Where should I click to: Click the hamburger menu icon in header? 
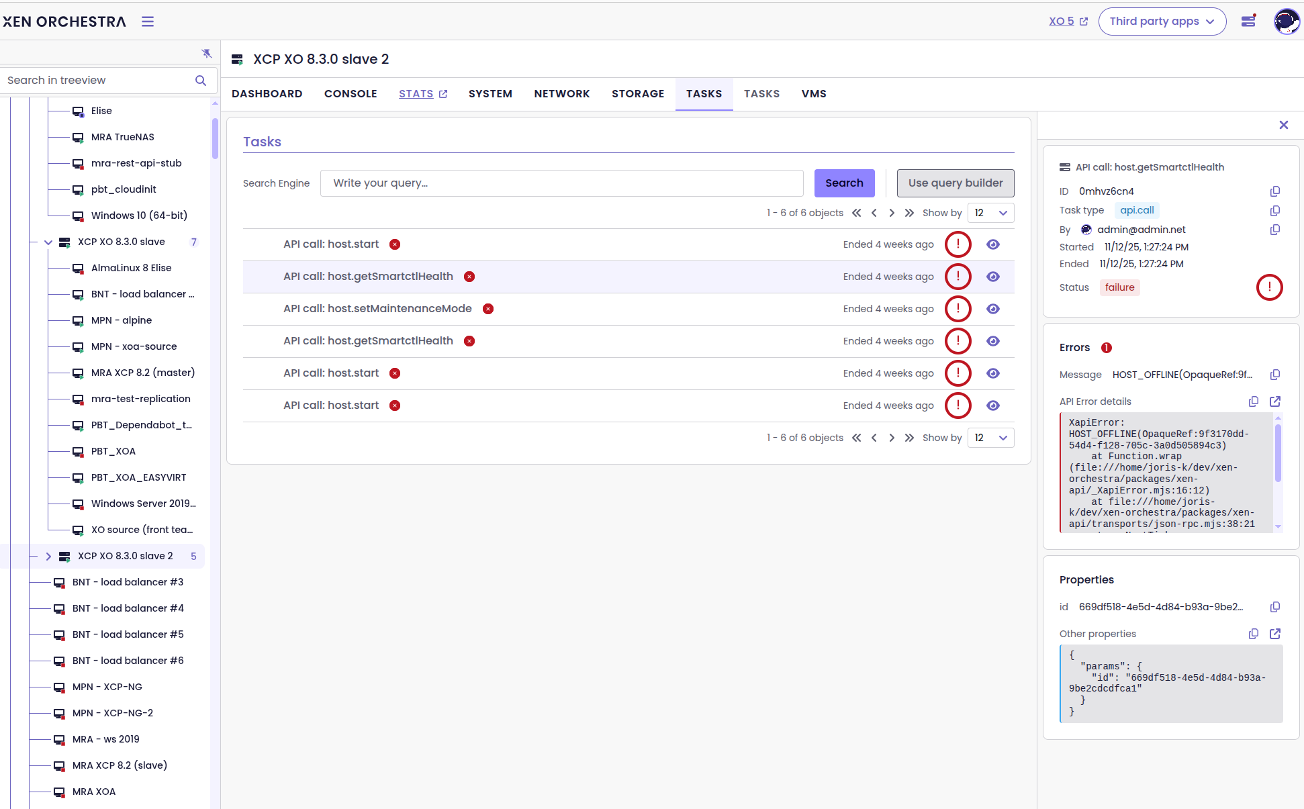[148, 21]
